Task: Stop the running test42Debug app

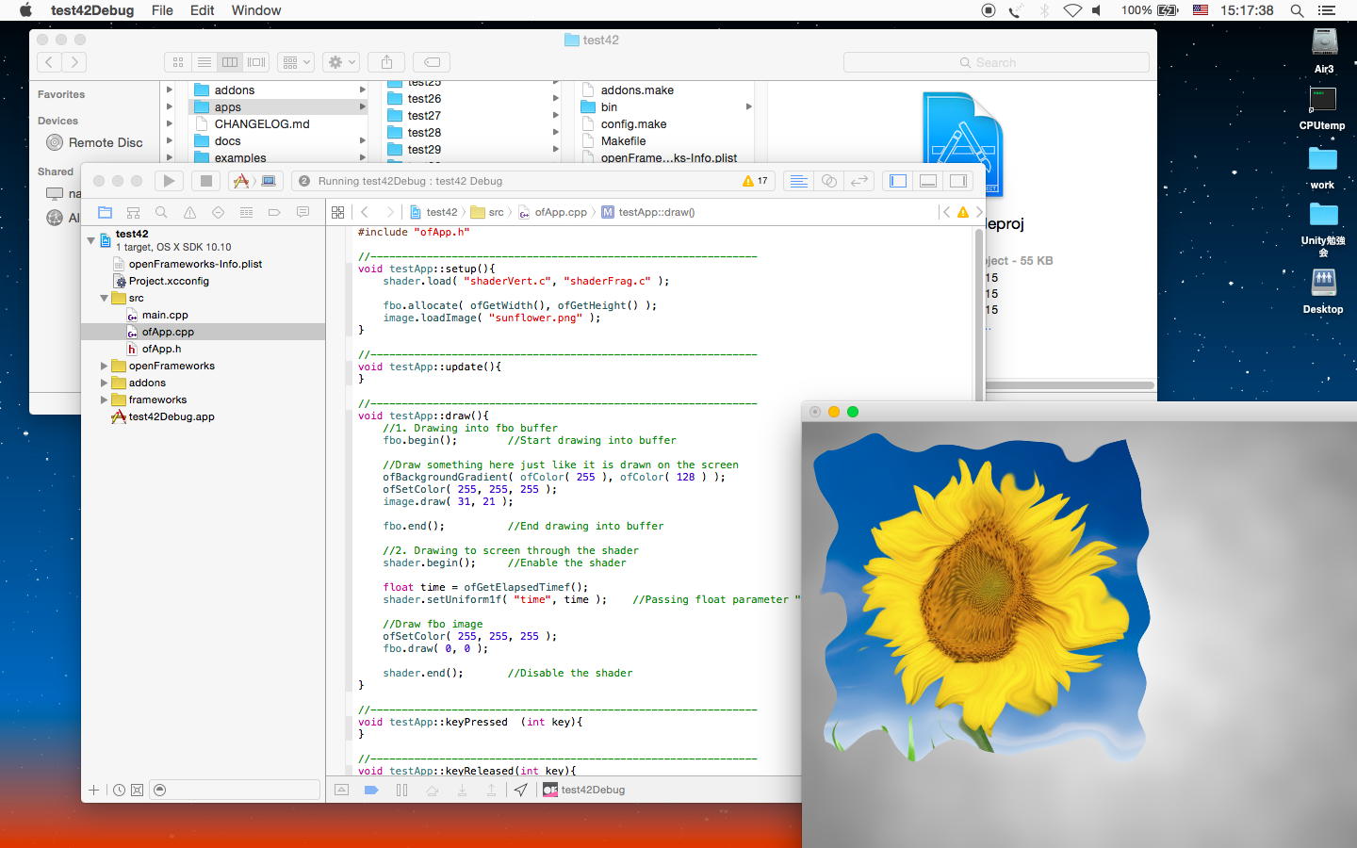Action: tap(205, 181)
